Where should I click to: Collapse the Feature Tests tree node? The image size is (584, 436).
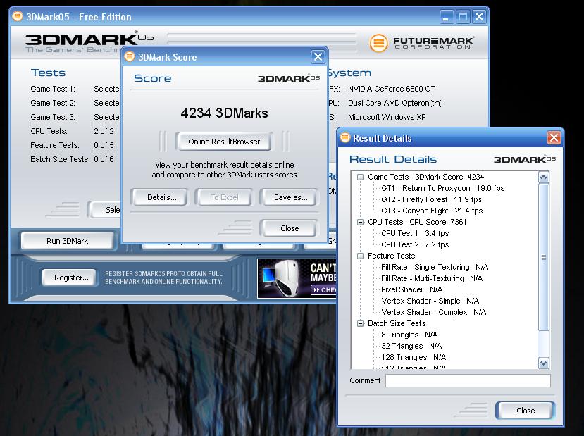coord(360,256)
